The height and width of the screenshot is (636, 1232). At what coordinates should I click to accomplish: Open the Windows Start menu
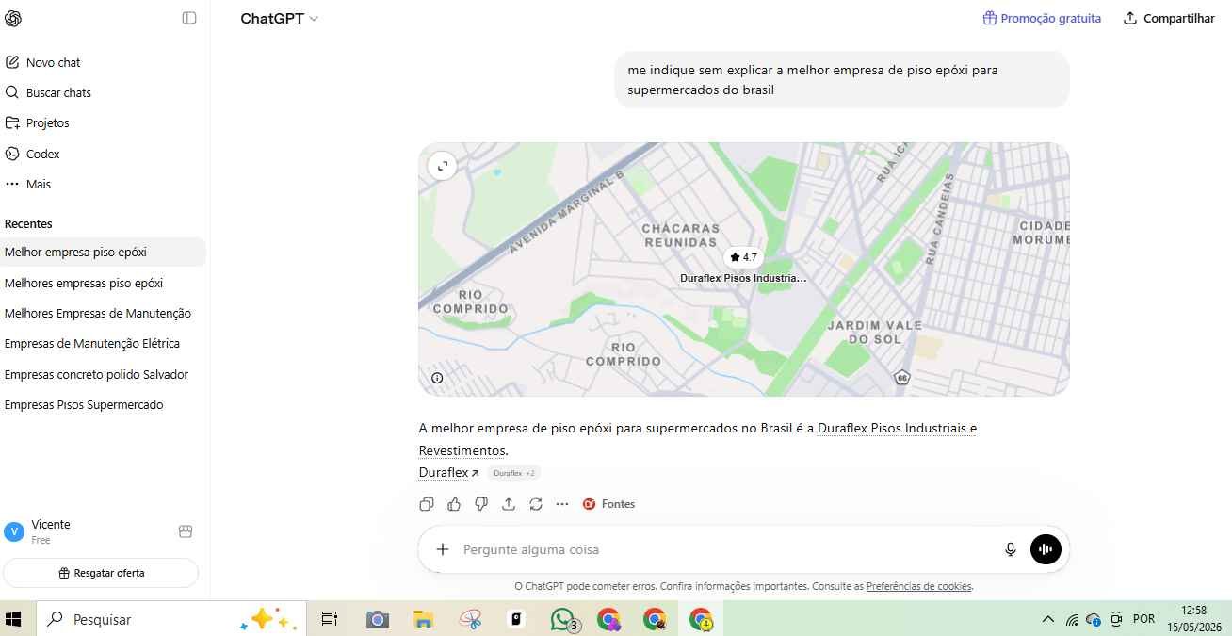point(14,619)
